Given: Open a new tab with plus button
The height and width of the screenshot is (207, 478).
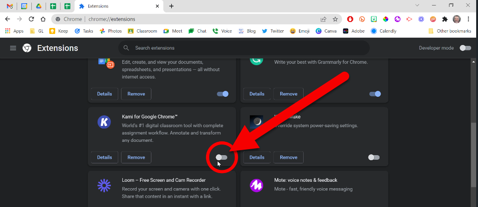Looking at the screenshot, I should tap(171, 6).
